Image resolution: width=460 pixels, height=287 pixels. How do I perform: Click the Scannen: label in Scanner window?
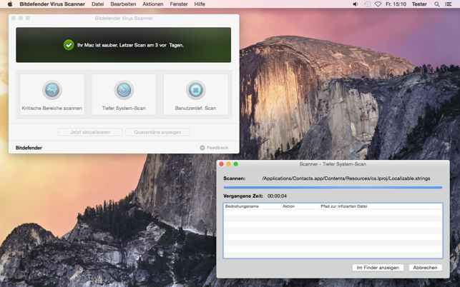click(x=234, y=178)
